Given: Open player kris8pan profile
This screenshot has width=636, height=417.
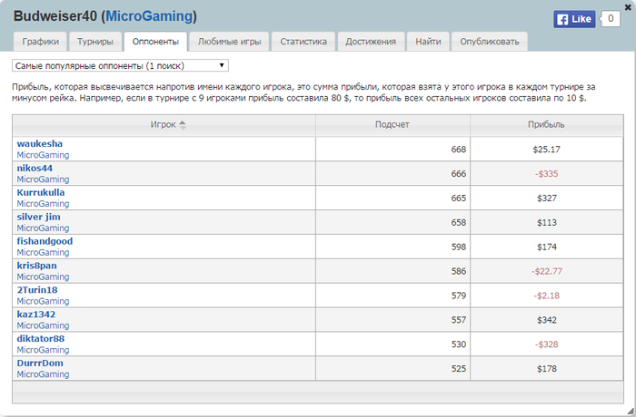Looking at the screenshot, I should pos(36,266).
